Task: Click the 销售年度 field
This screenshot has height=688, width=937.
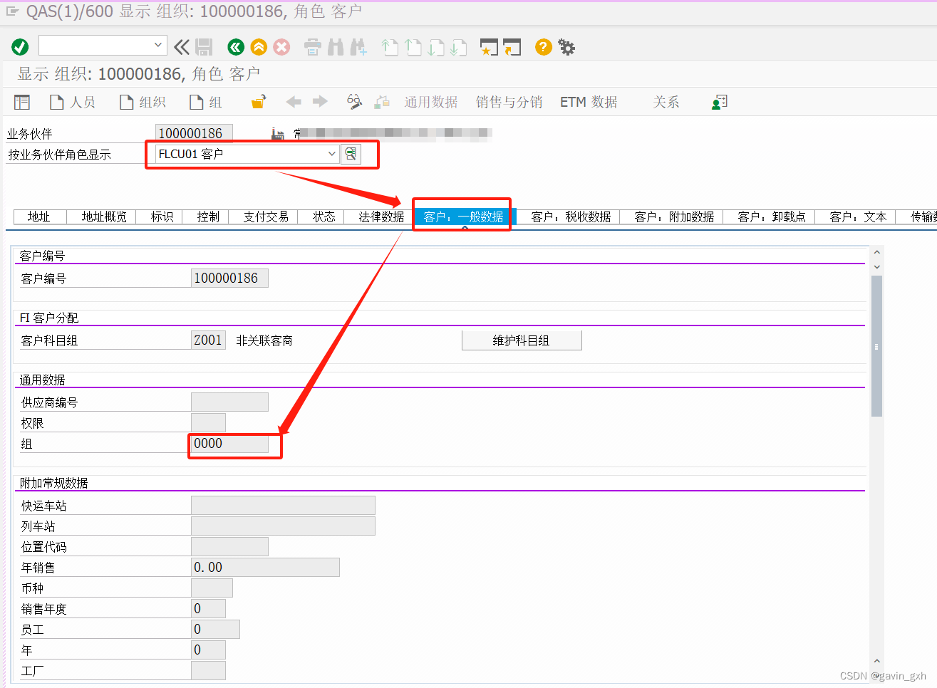Action: (x=208, y=608)
